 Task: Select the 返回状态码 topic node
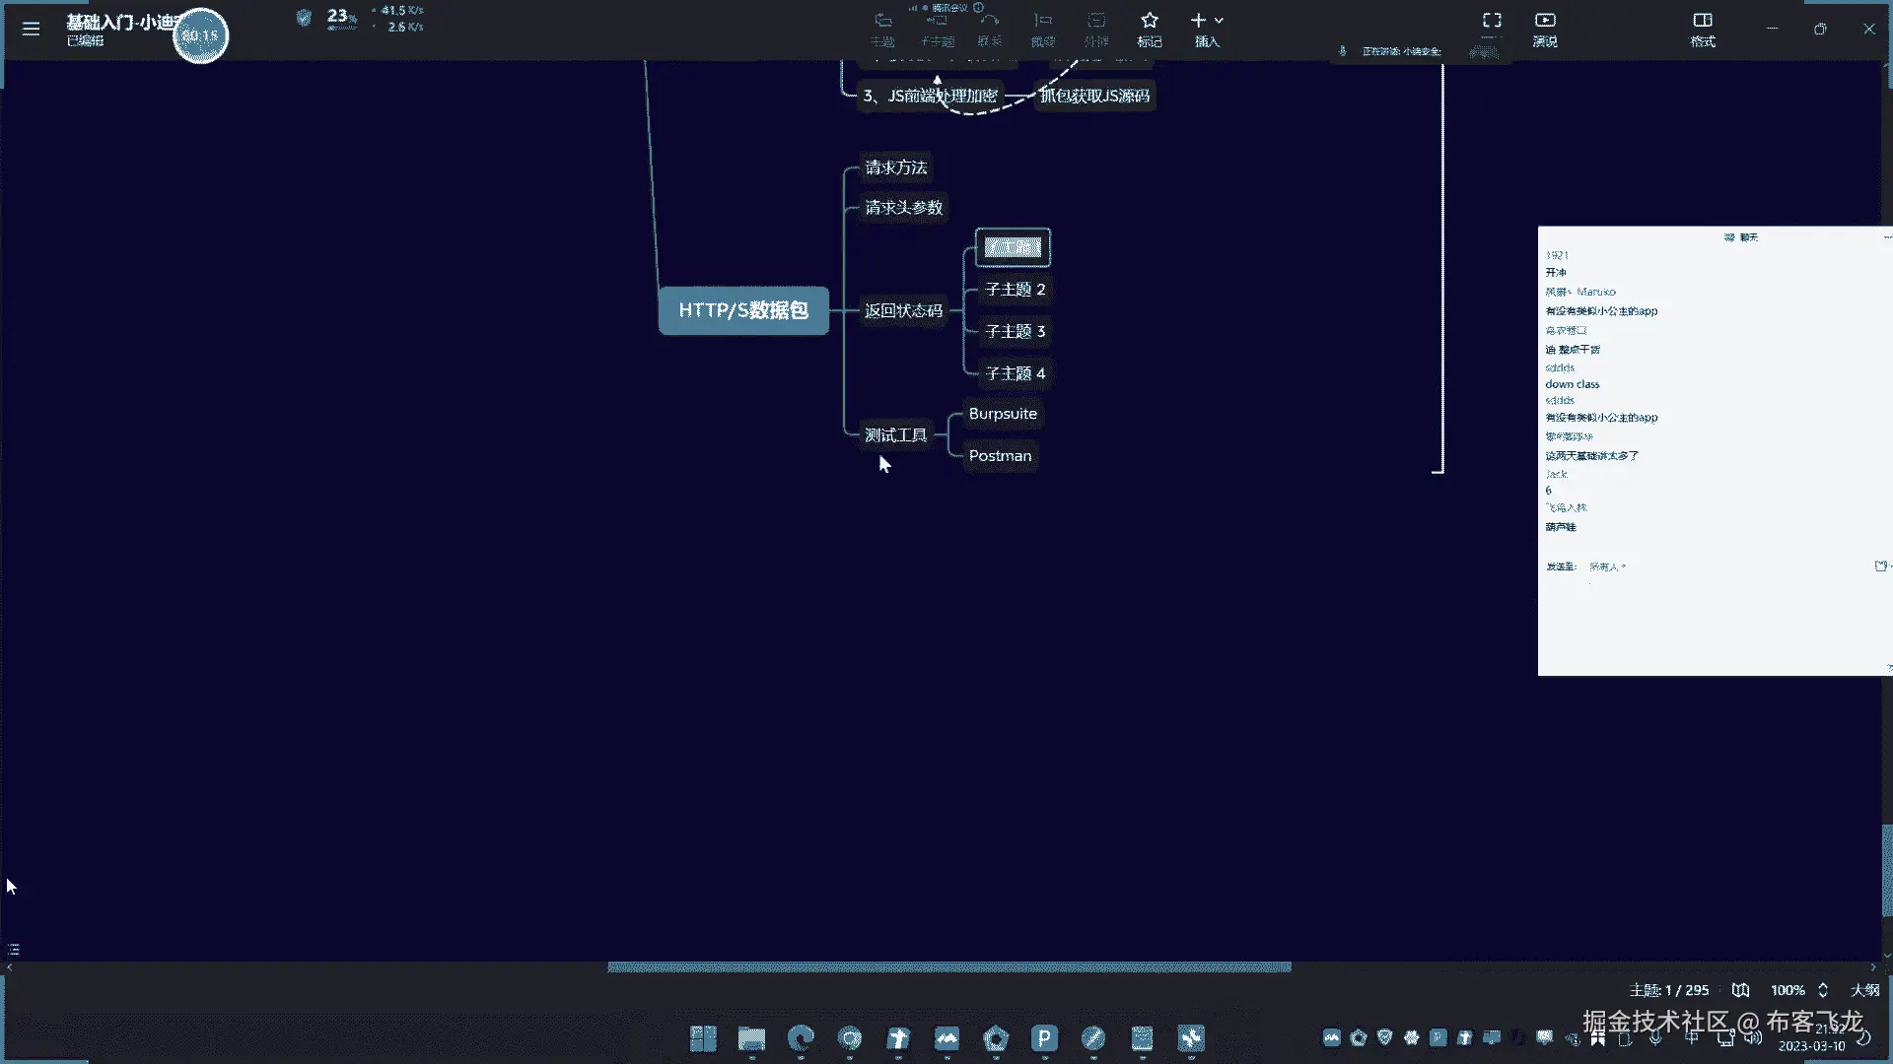click(x=903, y=310)
